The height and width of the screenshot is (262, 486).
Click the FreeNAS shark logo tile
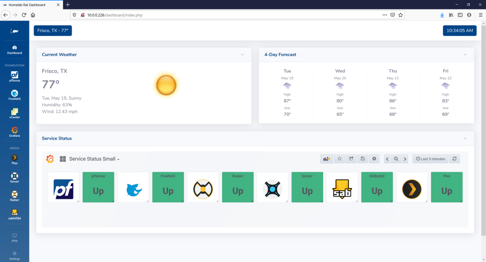pyautogui.click(x=133, y=187)
